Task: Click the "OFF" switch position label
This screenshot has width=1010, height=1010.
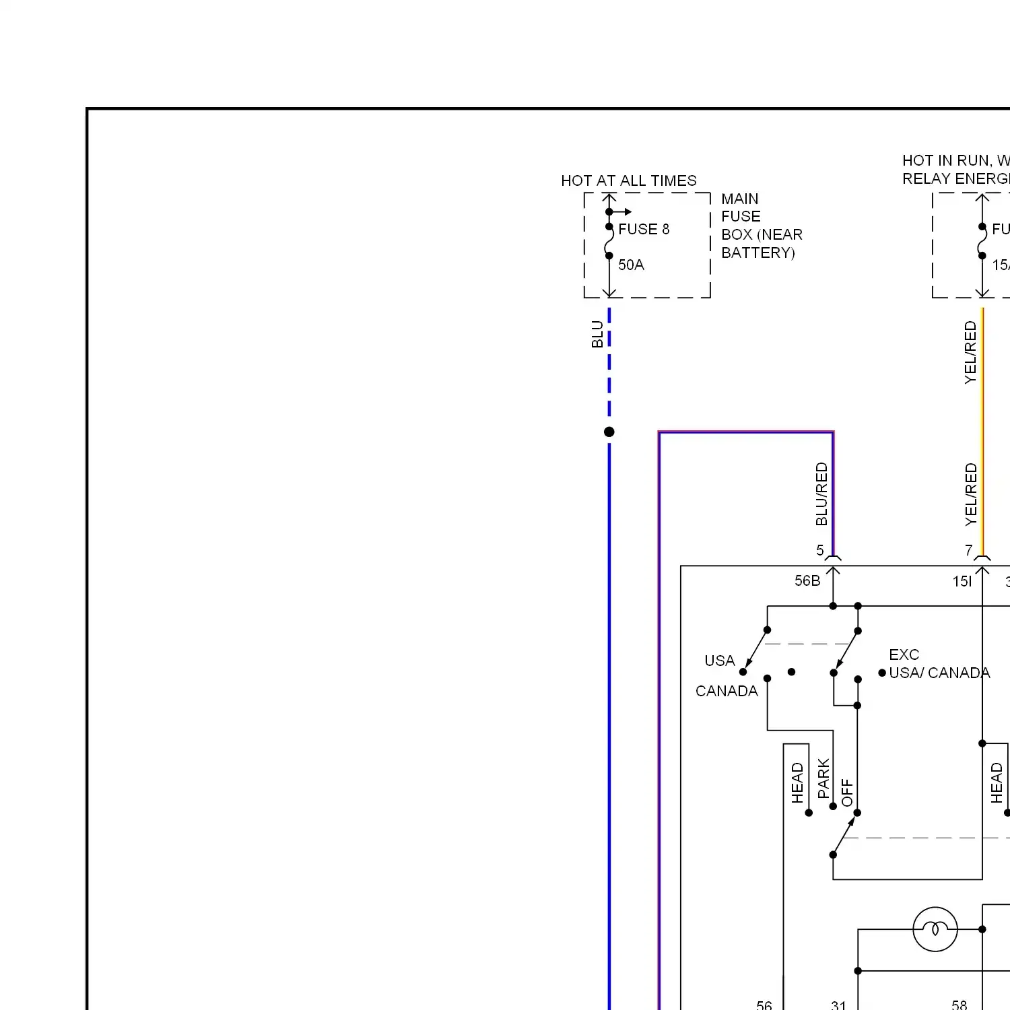Action: point(847,793)
